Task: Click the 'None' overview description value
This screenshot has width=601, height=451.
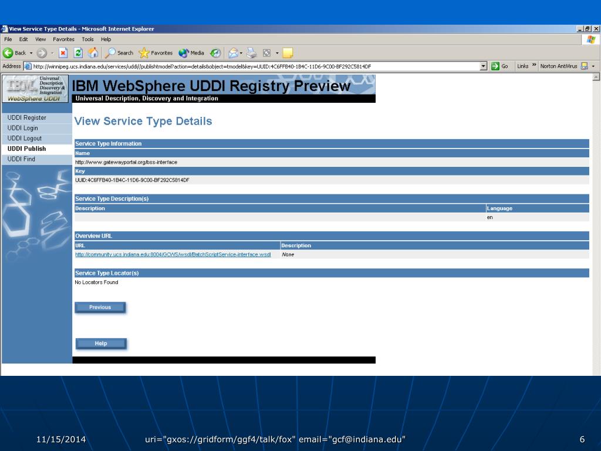Action: pyautogui.click(x=288, y=254)
